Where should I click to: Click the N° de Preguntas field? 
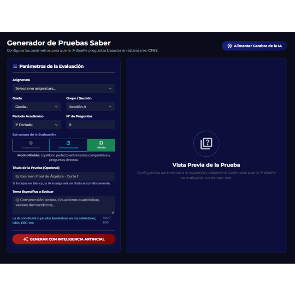click(x=91, y=125)
